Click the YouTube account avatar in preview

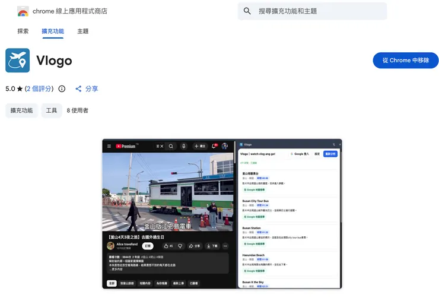(224, 146)
